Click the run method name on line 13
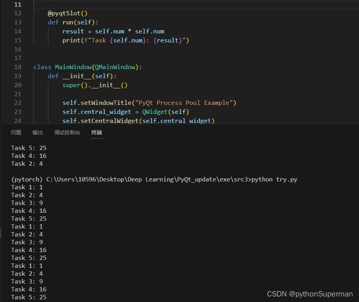The image size is (359, 302). coord(68,22)
